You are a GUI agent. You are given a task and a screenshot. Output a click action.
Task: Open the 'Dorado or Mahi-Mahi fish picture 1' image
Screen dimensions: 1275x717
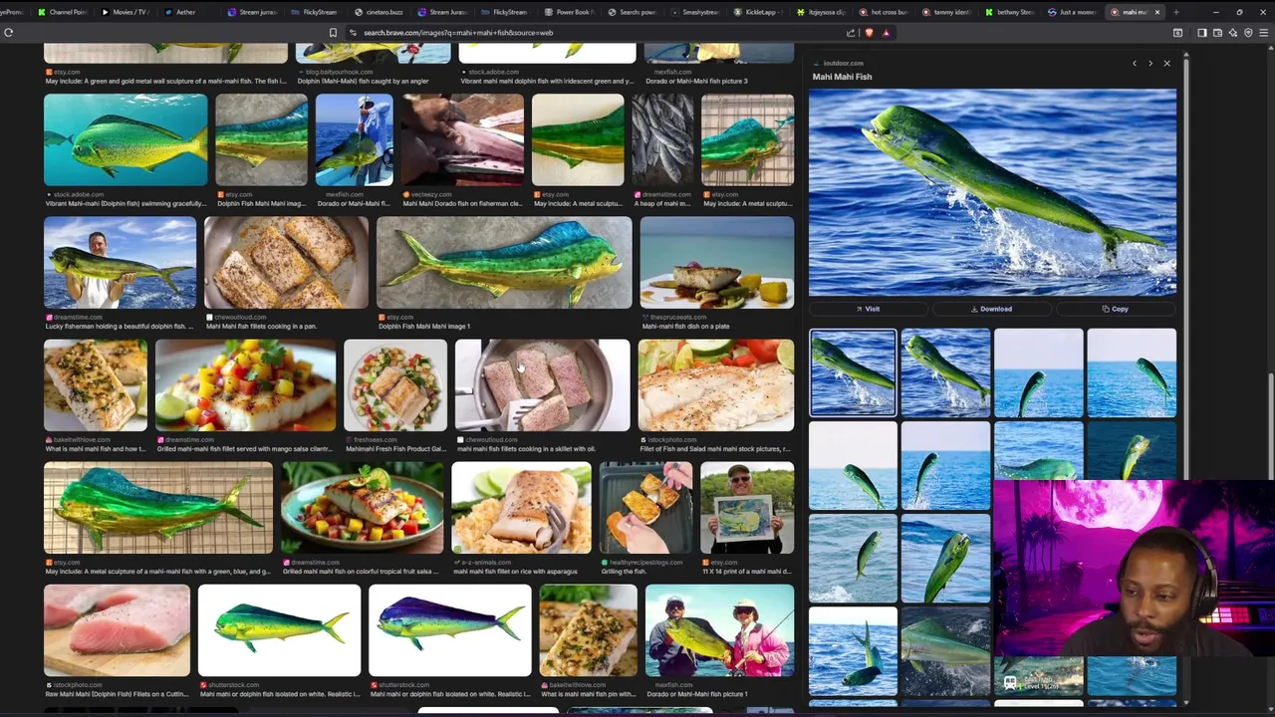coord(719,630)
